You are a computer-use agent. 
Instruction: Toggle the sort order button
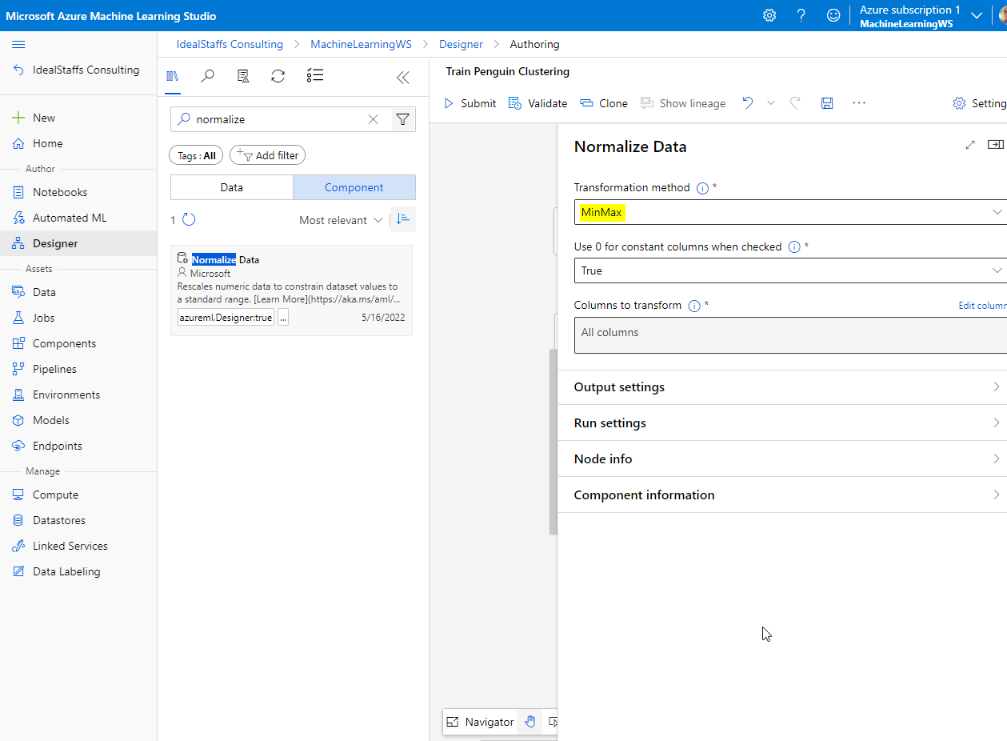tap(402, 219)
